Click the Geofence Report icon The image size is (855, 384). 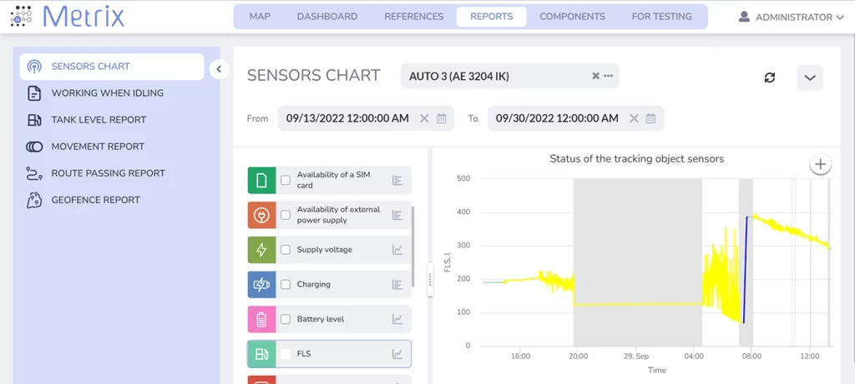point(34,200)
